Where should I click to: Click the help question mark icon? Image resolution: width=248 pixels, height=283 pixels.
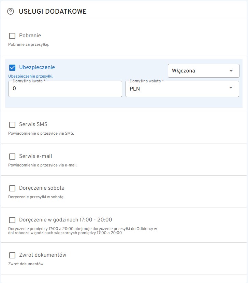coord(11,12)
